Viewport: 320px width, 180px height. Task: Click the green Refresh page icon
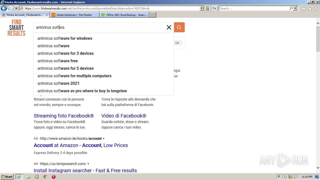[x=214, y=8]
